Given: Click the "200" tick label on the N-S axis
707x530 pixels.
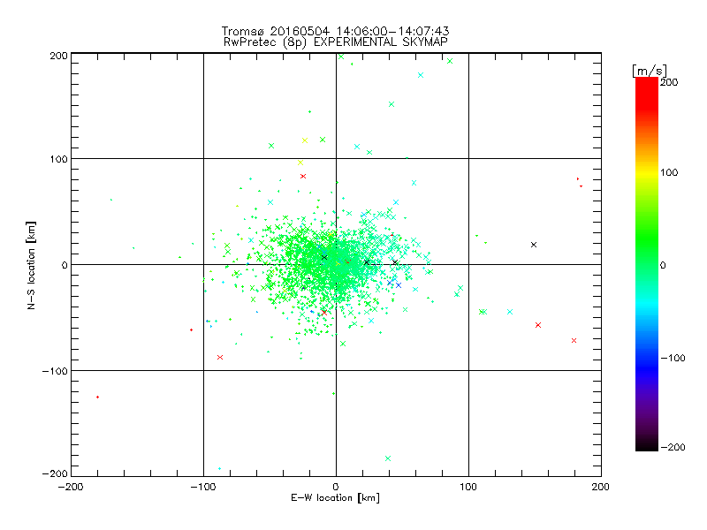Looking at the screenshot, I should pos(58,56).
